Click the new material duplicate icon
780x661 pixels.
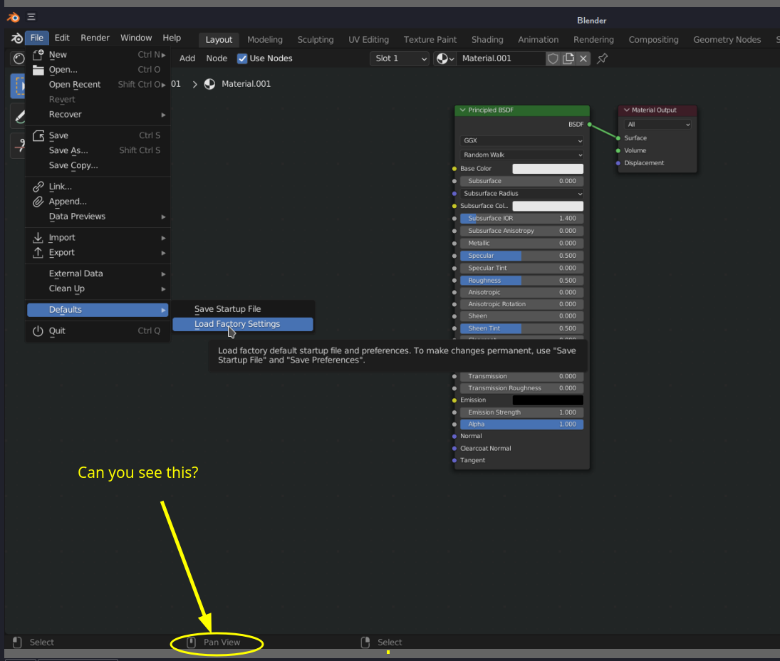pos(568,58)
